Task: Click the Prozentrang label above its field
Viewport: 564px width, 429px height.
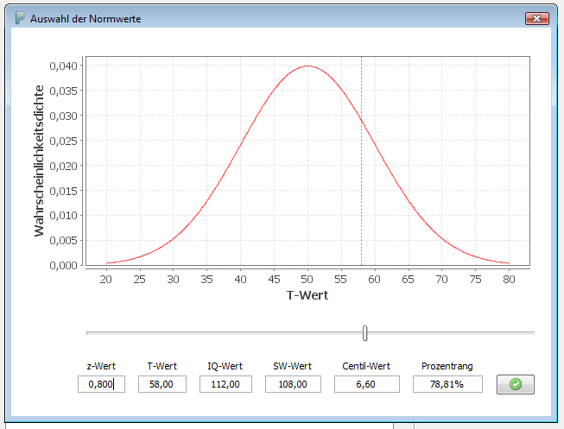Action: 447,366
